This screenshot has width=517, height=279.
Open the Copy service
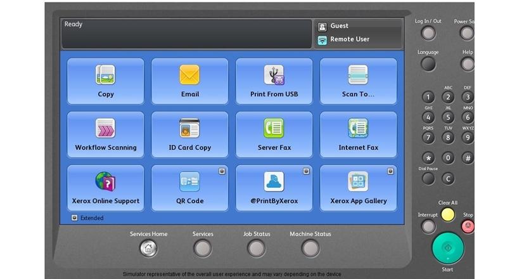point(105,81)
